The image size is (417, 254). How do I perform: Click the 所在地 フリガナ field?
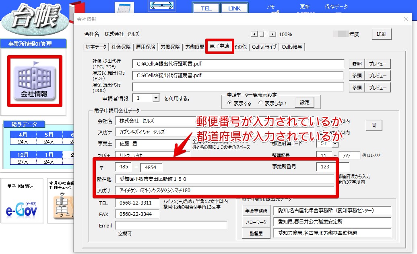click(x=225, y=190)
